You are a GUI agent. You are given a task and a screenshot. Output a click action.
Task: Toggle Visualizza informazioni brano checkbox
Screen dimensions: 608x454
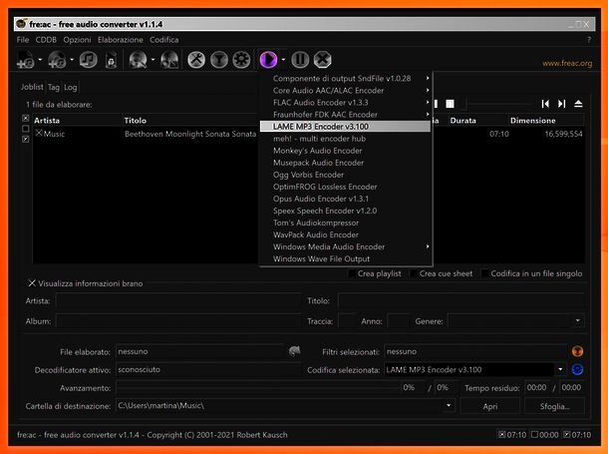(x=32, y=283)
